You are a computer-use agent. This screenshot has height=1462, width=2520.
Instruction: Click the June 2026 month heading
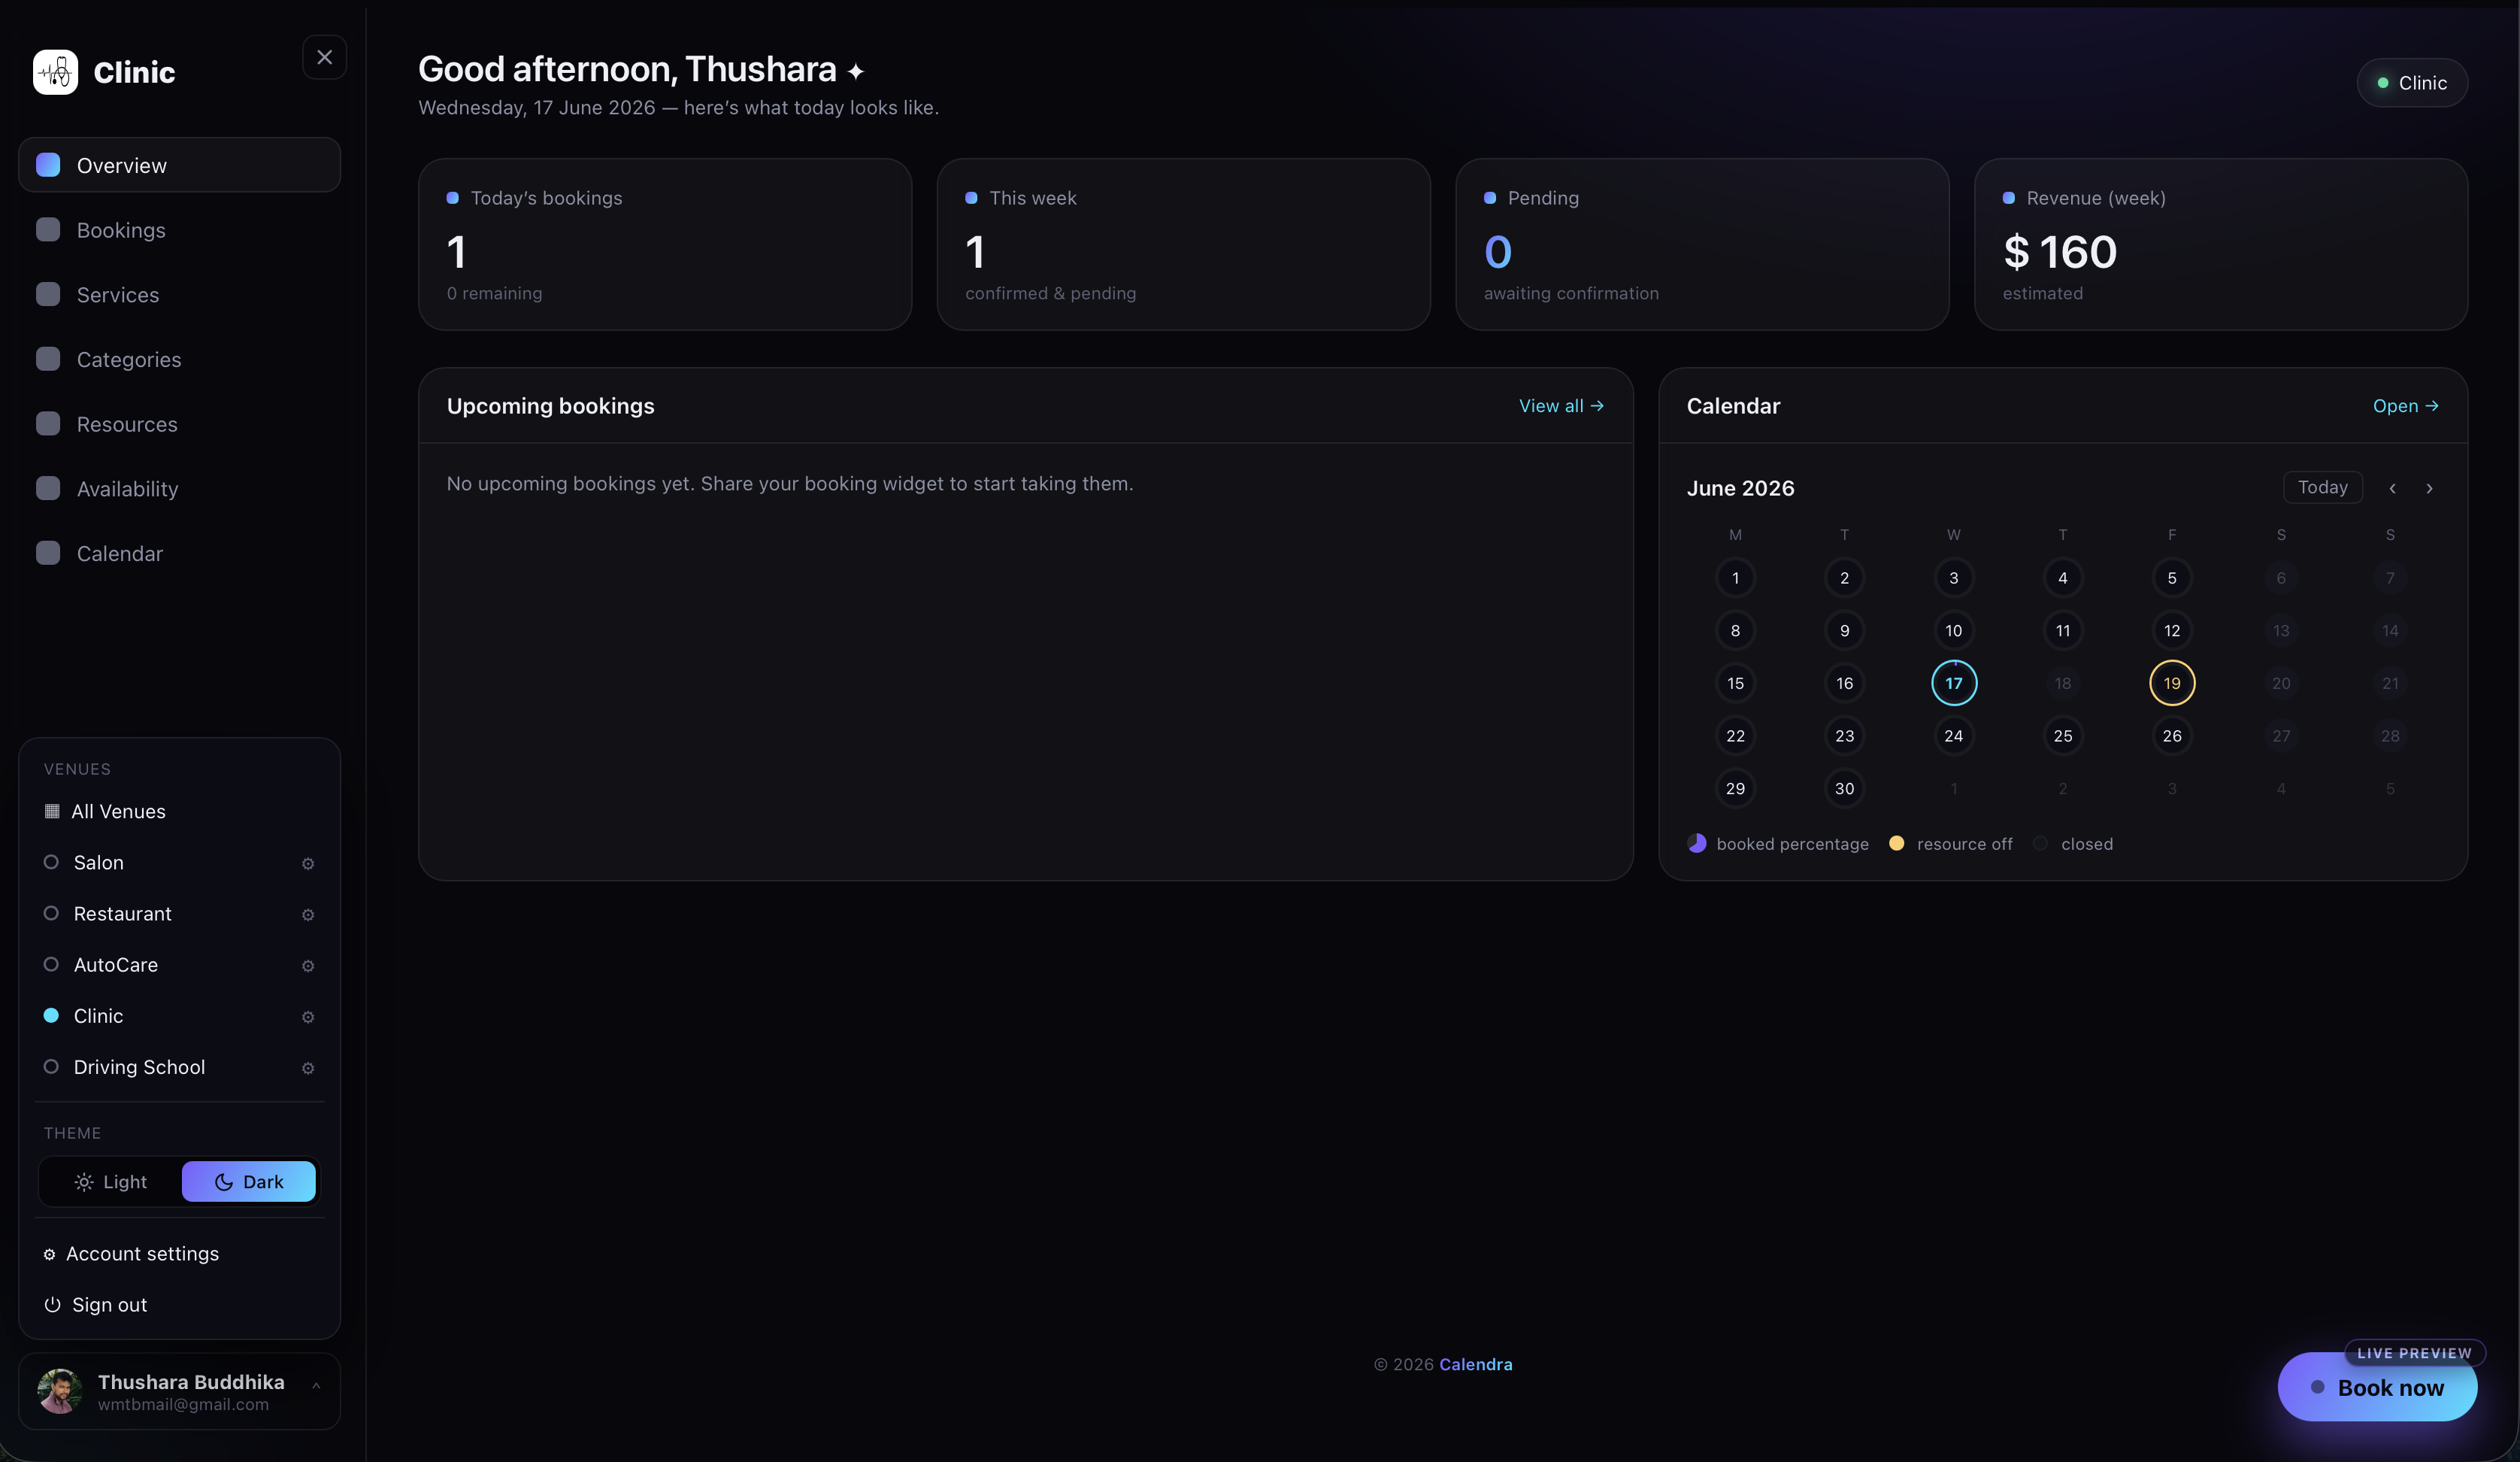pyautogui.click(x=1740, y=488)
